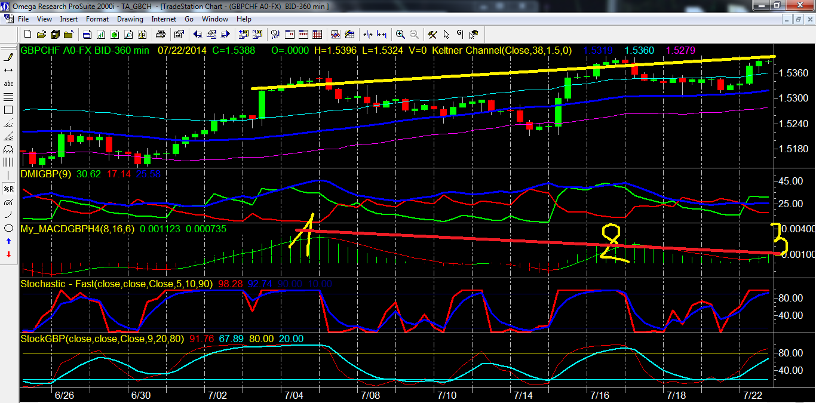Select the ellipse drawing tool
The width and height of the screenshot is (816, 403).
(8, 228)
